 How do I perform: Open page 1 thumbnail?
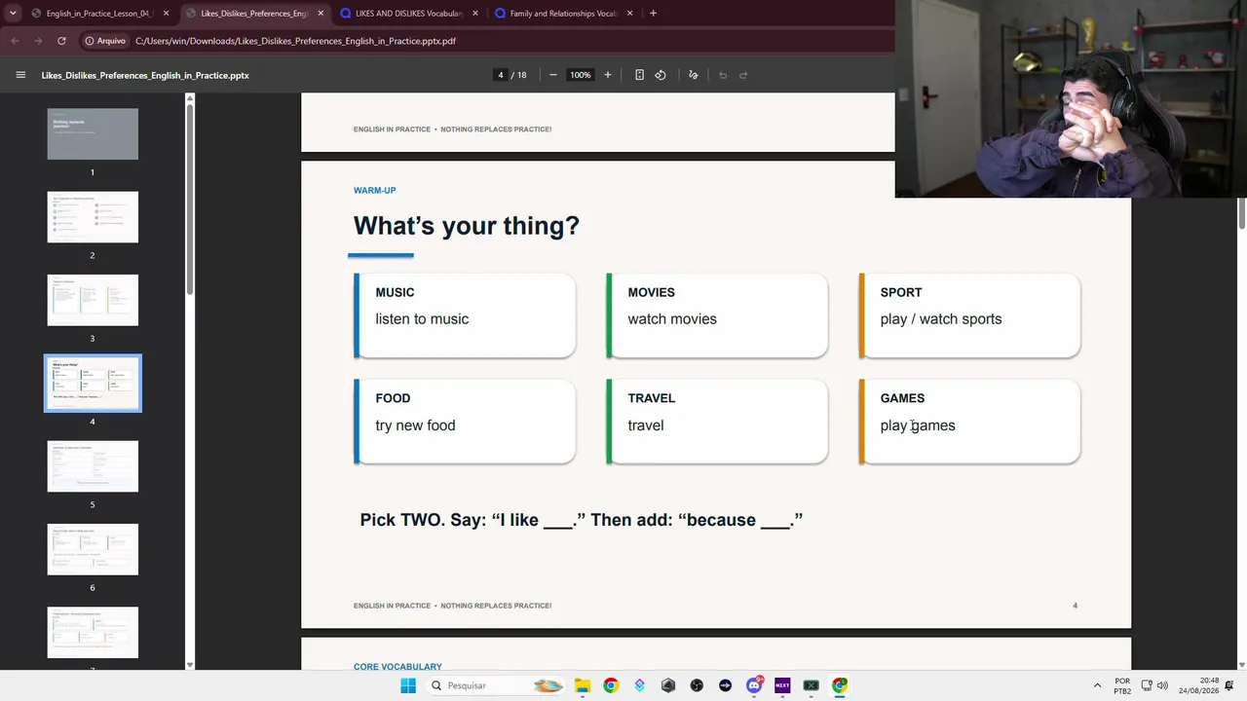(93, 134)
